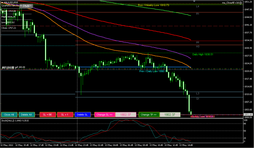Click the PP pivot level label
Image resolution: width=254 pixels, height=148 pixels.
[198, 43]
